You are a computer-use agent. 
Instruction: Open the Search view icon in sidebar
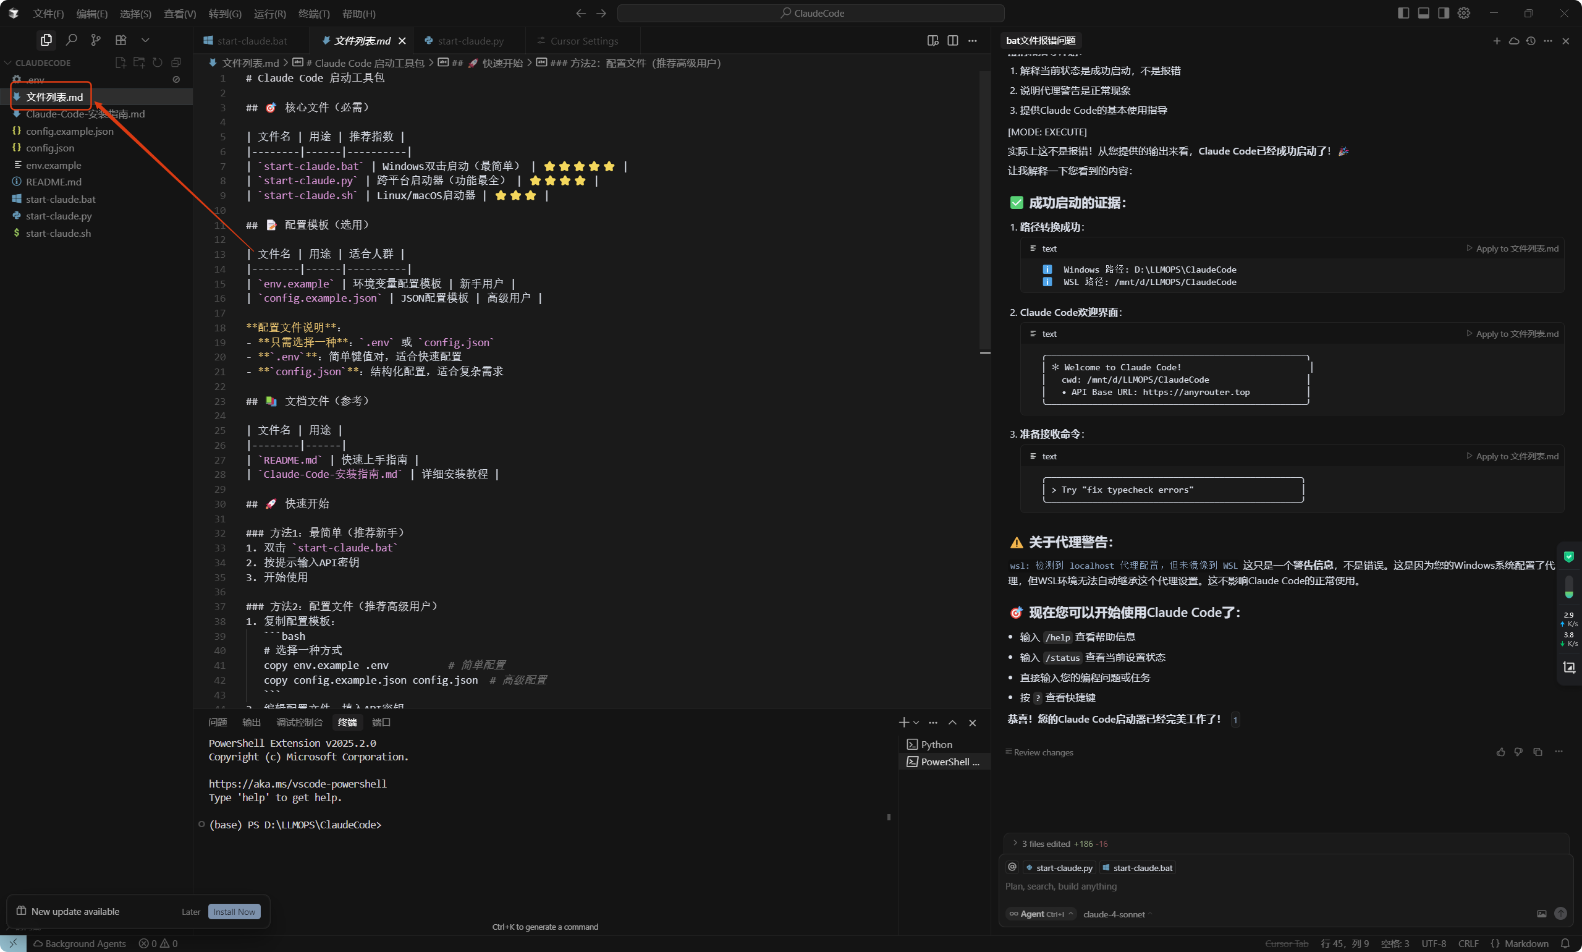coord(71,40)
